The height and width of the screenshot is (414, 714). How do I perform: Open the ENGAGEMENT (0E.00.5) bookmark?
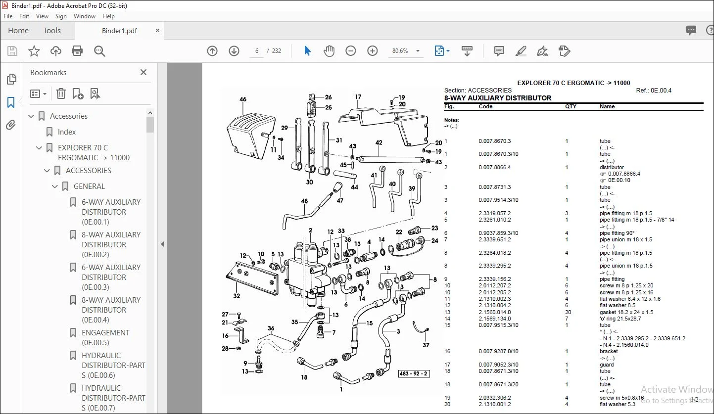click(105, 338)
